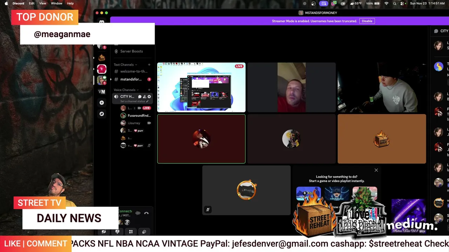Click the VM server icon
The width and height of the screenshot is (449, 252).
[102, 92]
